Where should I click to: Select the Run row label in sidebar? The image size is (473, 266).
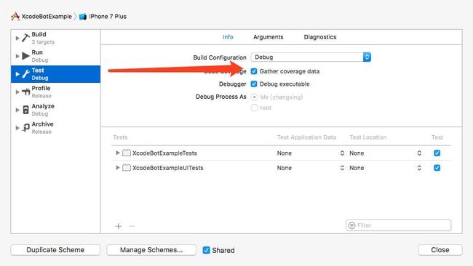37,52
